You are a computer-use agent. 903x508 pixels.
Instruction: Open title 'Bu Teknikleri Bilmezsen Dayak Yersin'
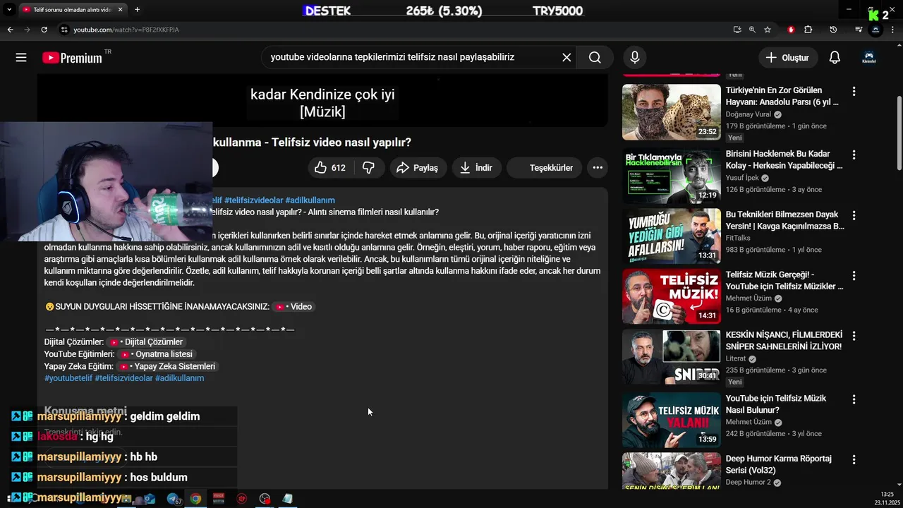(784, 220)
